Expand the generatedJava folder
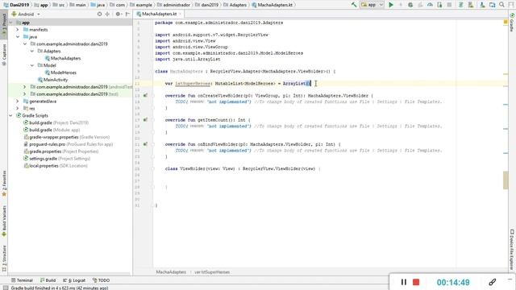The height and width of the screenshot is (290, 516). tap(18, 101)
